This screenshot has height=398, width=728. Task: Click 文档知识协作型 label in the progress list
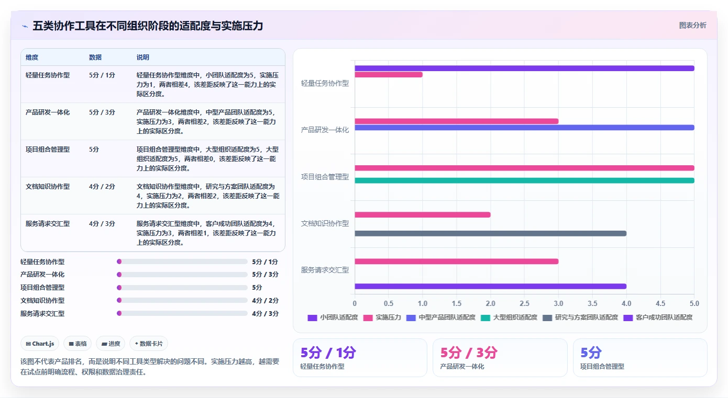[42, 300]
